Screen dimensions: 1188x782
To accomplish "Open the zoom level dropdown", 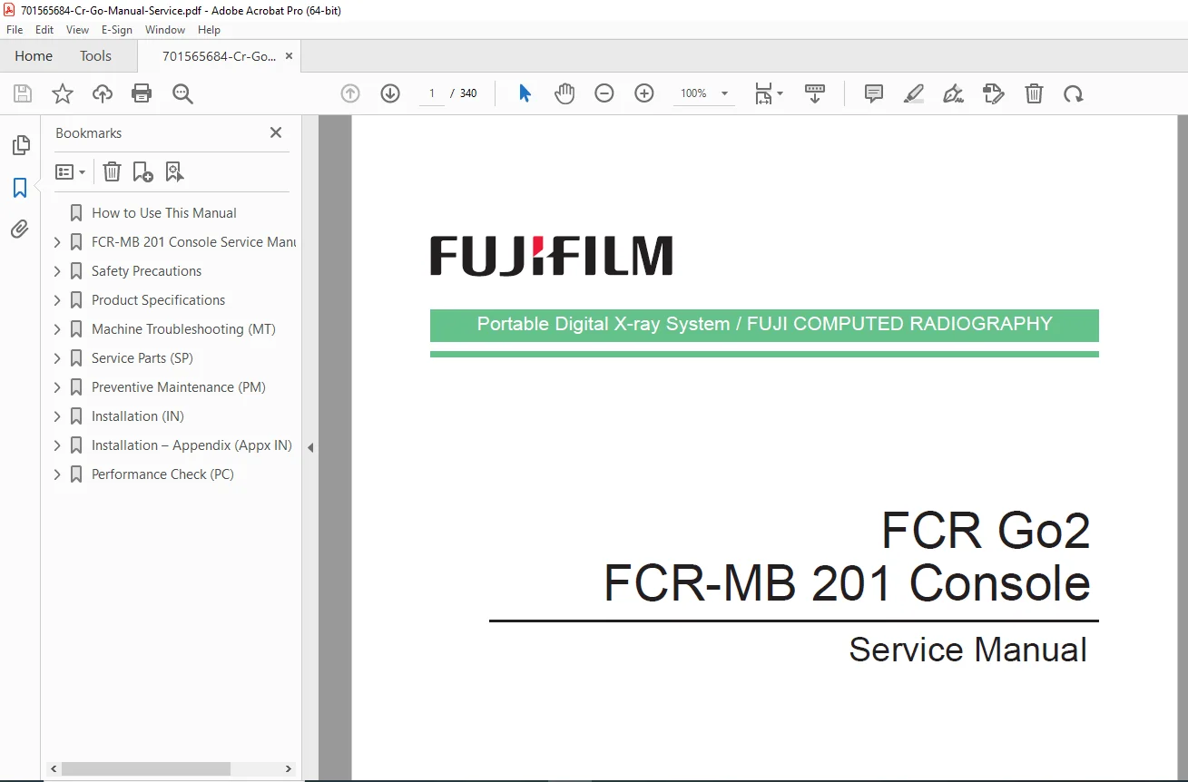I will [x=724, y=93].
